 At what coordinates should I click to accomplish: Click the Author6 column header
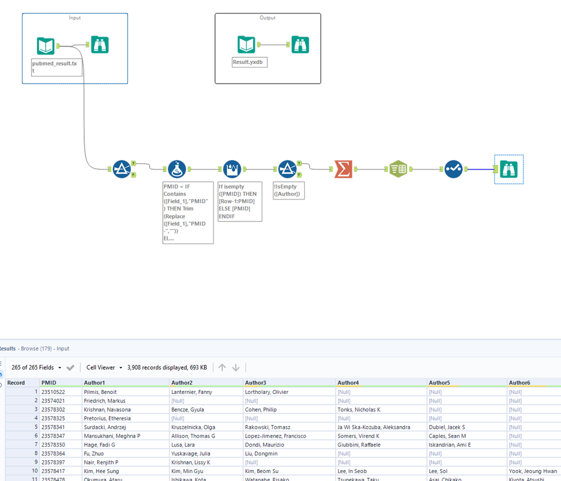[x=534, y=383]
